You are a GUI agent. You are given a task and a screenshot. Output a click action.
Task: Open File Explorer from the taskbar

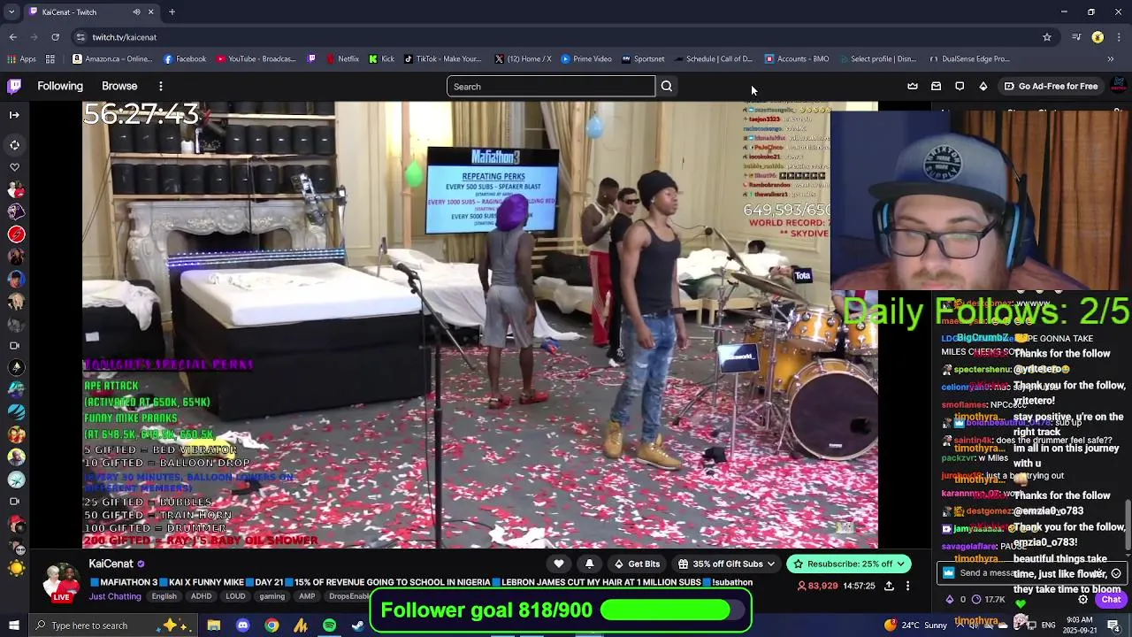pyautogui.click(x=214, y=625)
